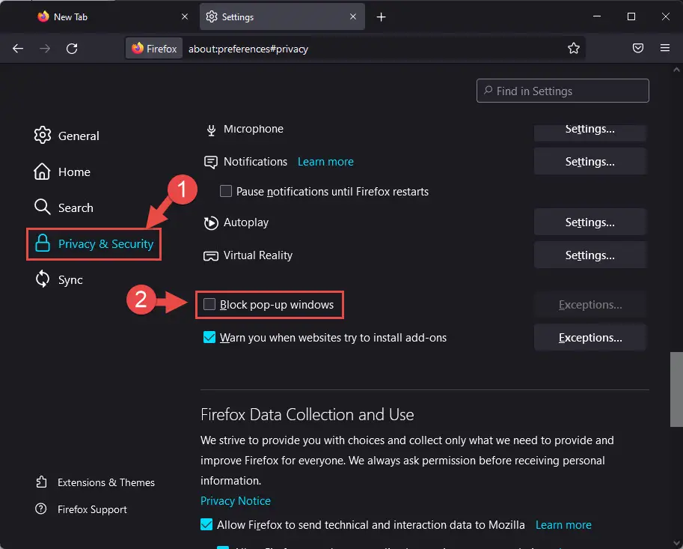
Task: Uncheck Warn you when websites install add-ons
Action: pos(209,337)
